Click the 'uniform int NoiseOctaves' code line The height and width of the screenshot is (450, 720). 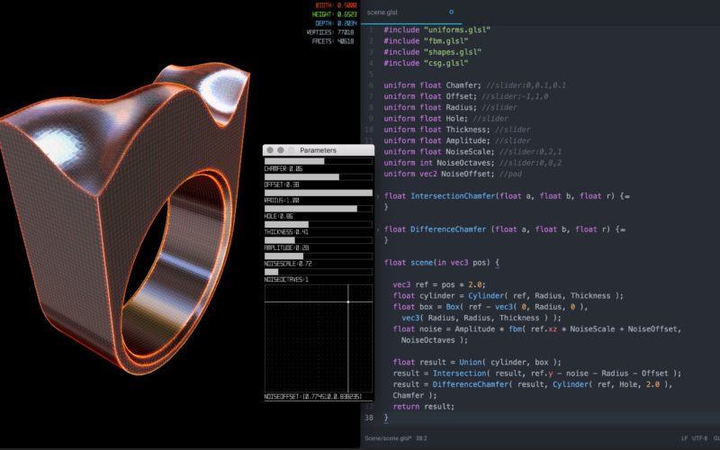coord(473,163)
